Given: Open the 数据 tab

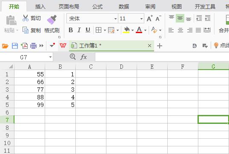Looking at the screenshot, I should point(124,6).
